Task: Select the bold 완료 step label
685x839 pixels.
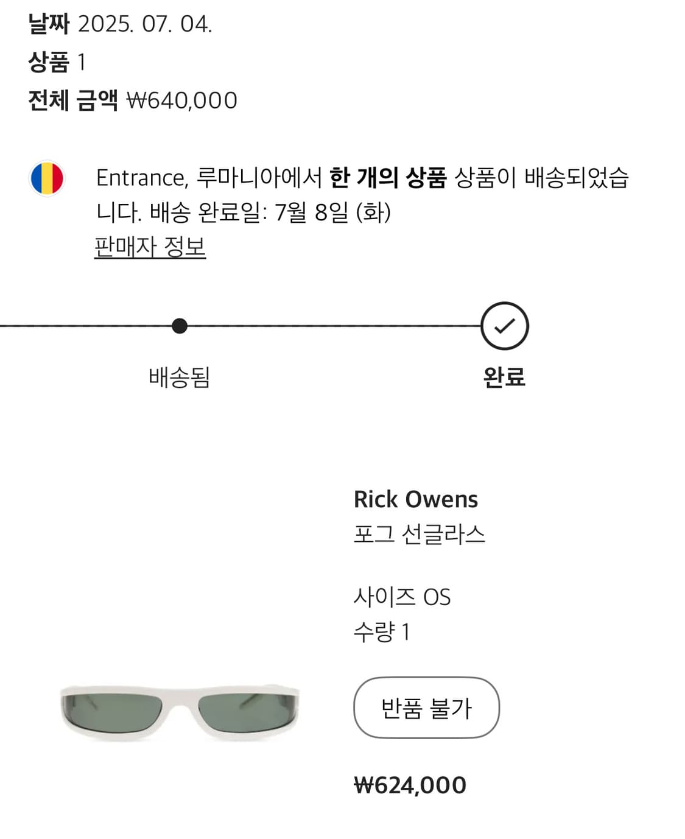Action: (x=504, y=377)
